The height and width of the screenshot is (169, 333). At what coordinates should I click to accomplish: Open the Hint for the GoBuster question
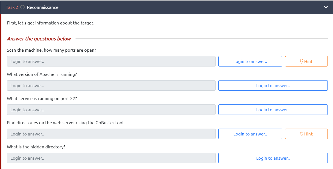point(306,134)
